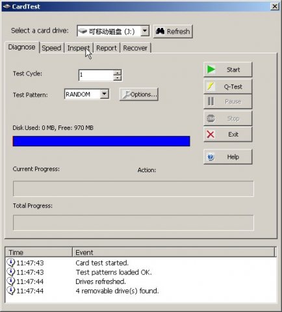The width and height of the screenshot is (282, 312).
Task: Click the green Start play icon
Action: click(x=211, y=70)
